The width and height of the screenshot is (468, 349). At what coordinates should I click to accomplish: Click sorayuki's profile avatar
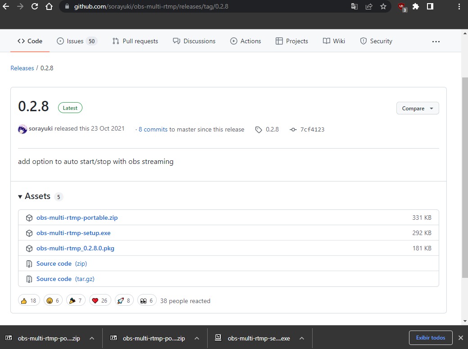click(x=22, y=129)
